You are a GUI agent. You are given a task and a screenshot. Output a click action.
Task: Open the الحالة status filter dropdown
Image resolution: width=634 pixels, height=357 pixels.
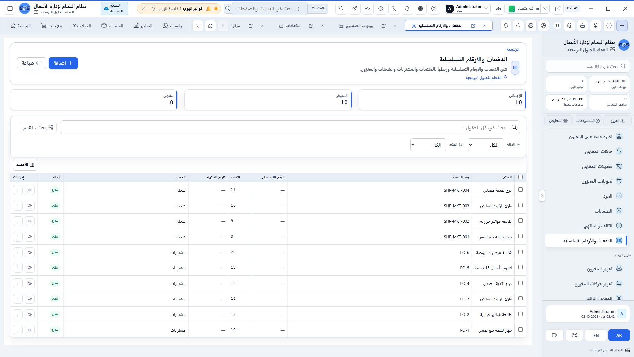[x=486, y=145]
